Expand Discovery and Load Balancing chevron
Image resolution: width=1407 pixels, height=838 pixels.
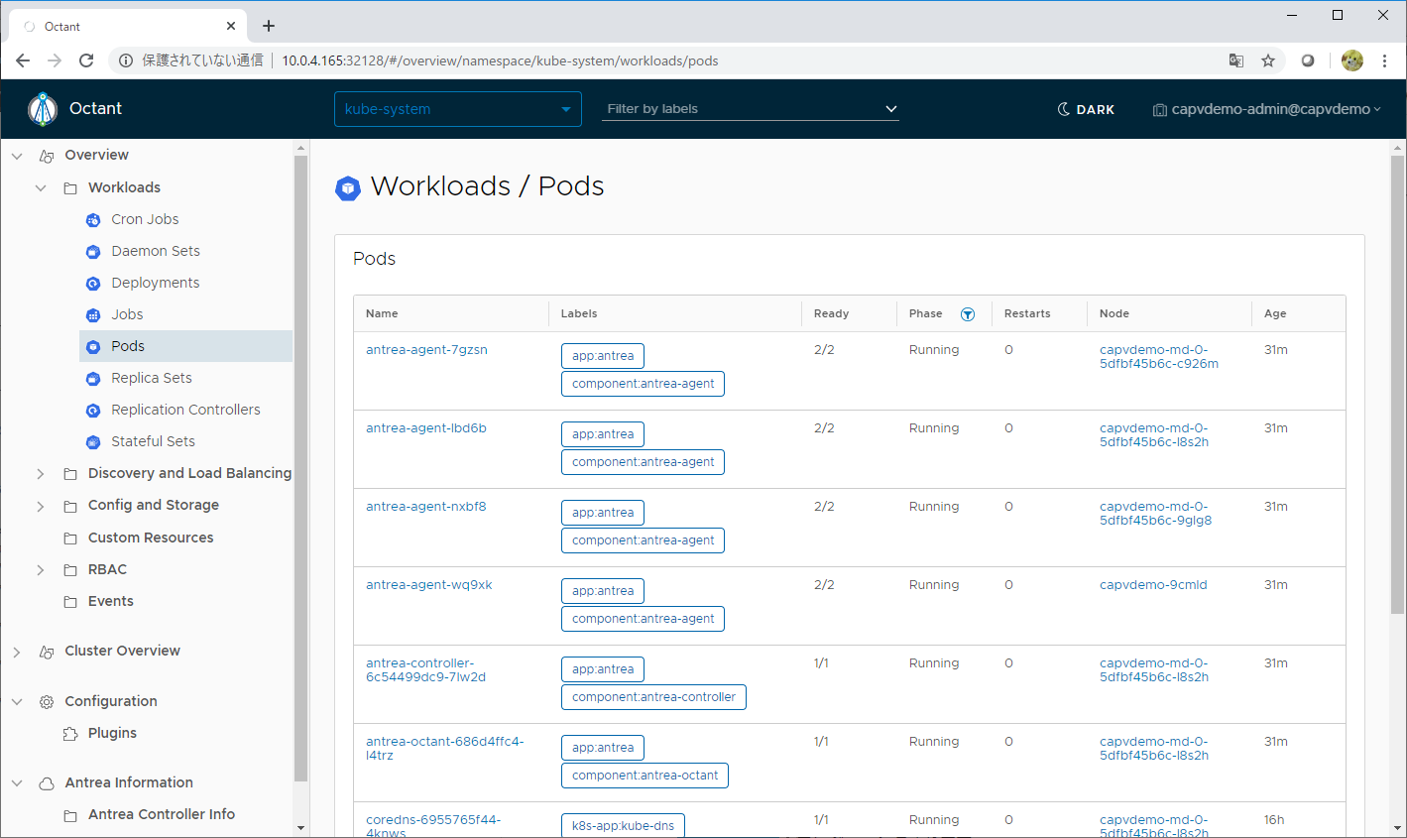pyautogui.click(x=41, y=474)
